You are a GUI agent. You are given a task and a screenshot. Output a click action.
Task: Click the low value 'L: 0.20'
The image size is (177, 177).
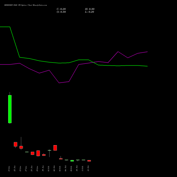[90, 12]
